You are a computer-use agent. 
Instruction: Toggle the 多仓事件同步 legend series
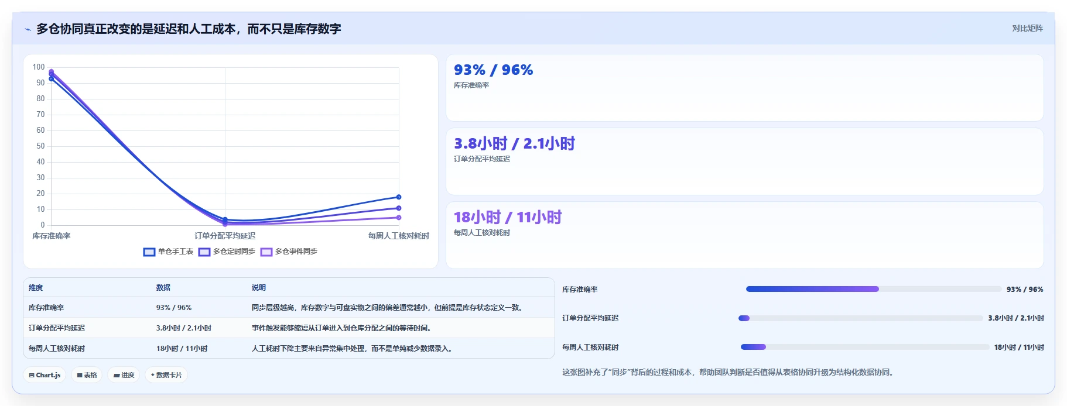[289, 252]
